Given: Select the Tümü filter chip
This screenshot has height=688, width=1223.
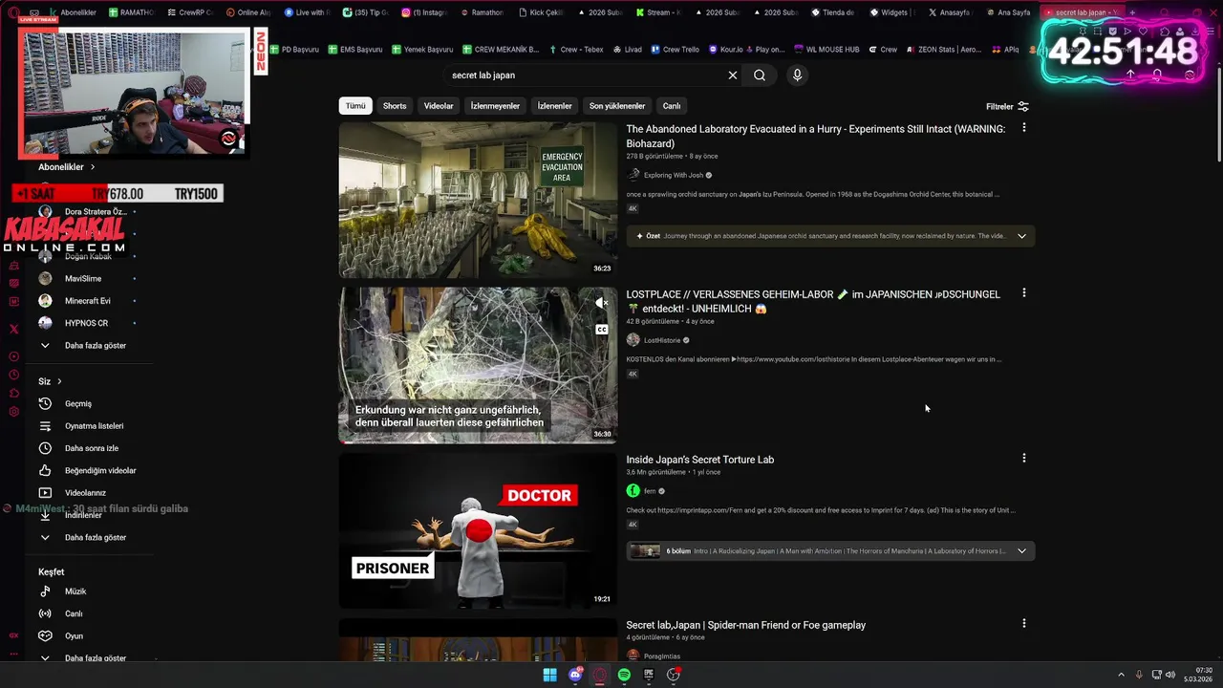Looking at the screenshot, I should point(355,106).
